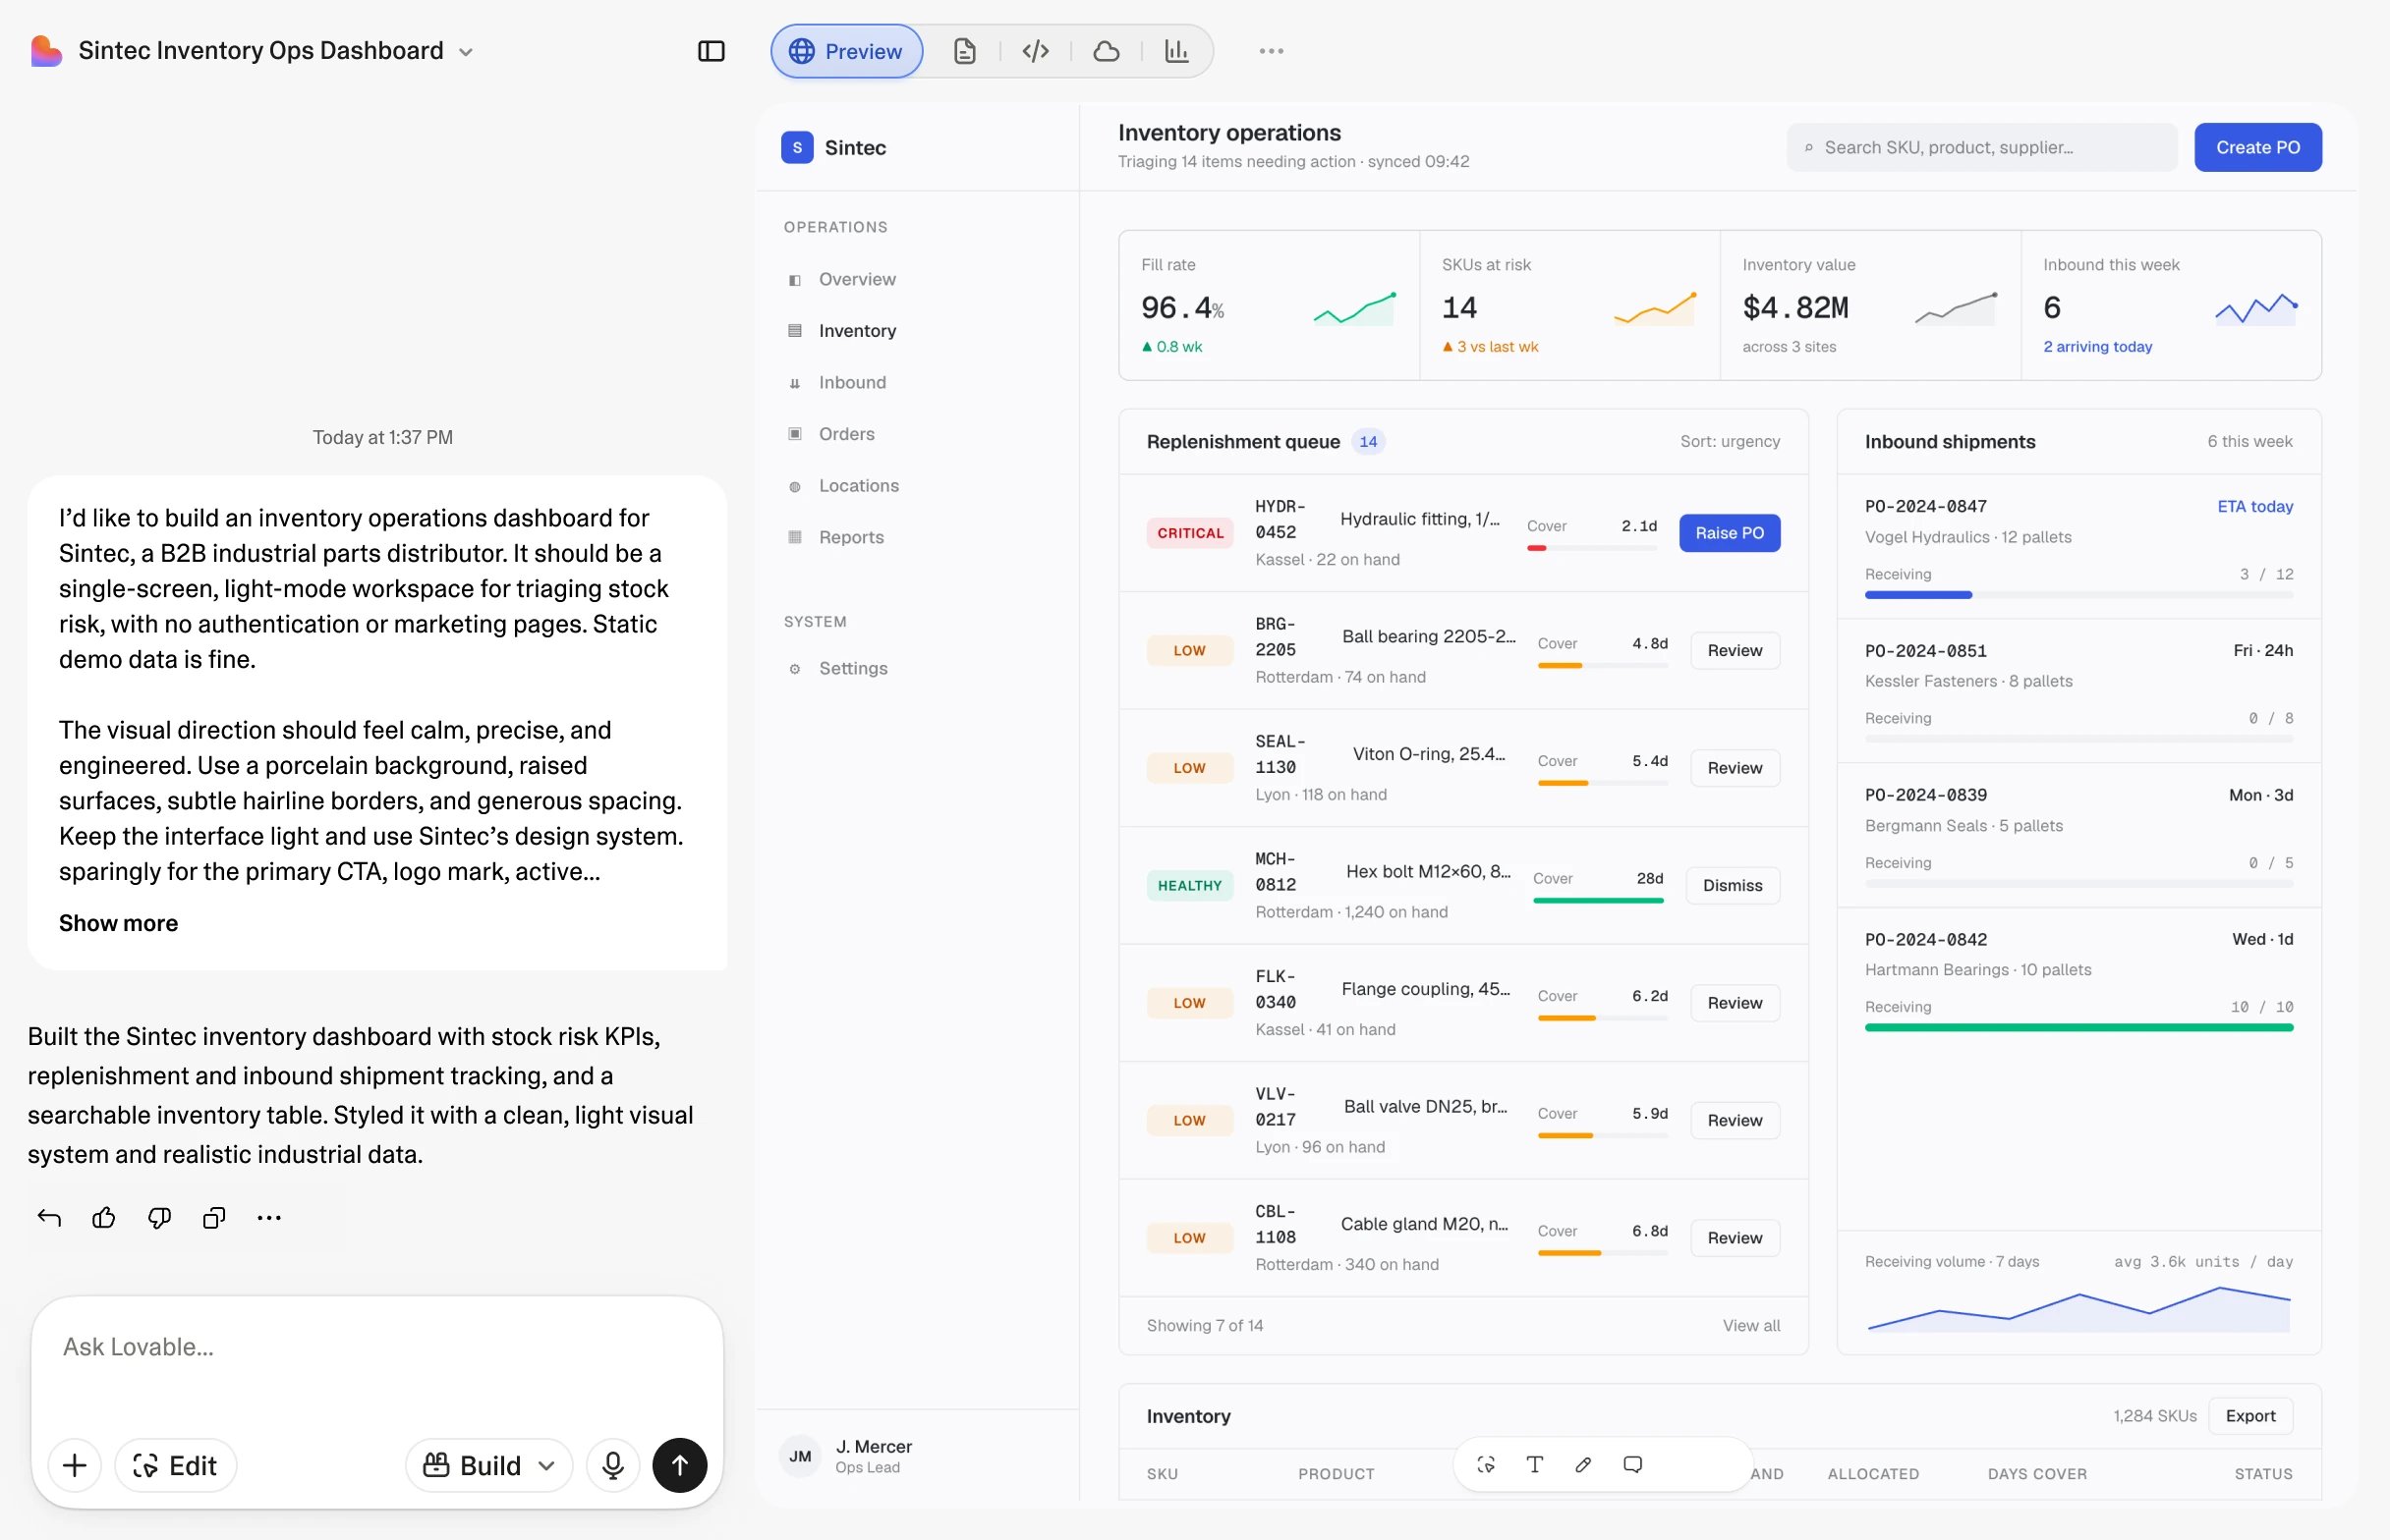The height and width of the screenshot is (1540, 2390).
Task: Click Show more in the message
Action: pyautogui.click(x=118, y=923)
